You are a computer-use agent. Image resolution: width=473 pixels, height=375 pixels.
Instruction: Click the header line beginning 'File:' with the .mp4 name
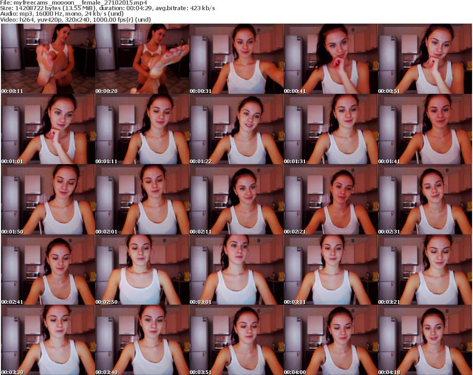click(x=73, y=3)
